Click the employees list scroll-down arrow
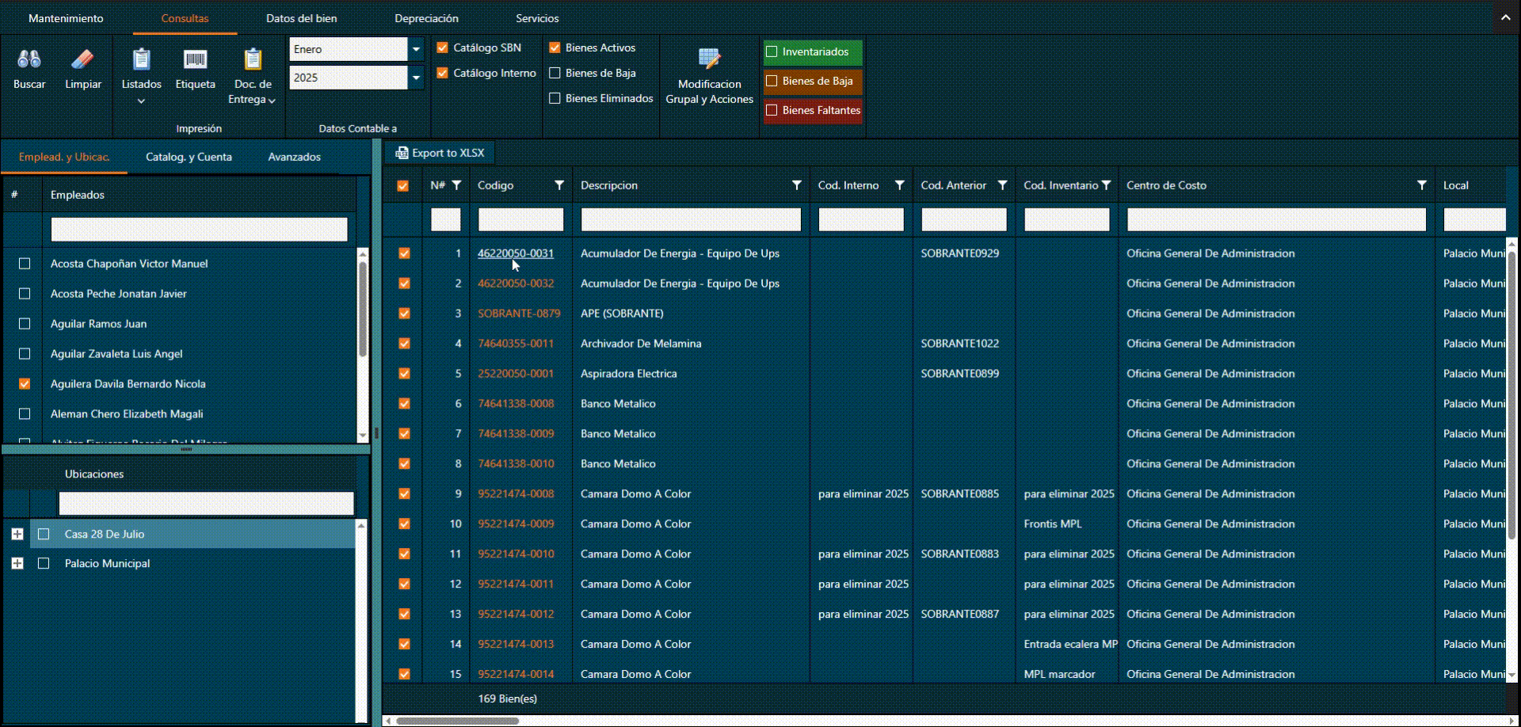Viewport: 1521px width, 727px height. [x=363, y=436]
